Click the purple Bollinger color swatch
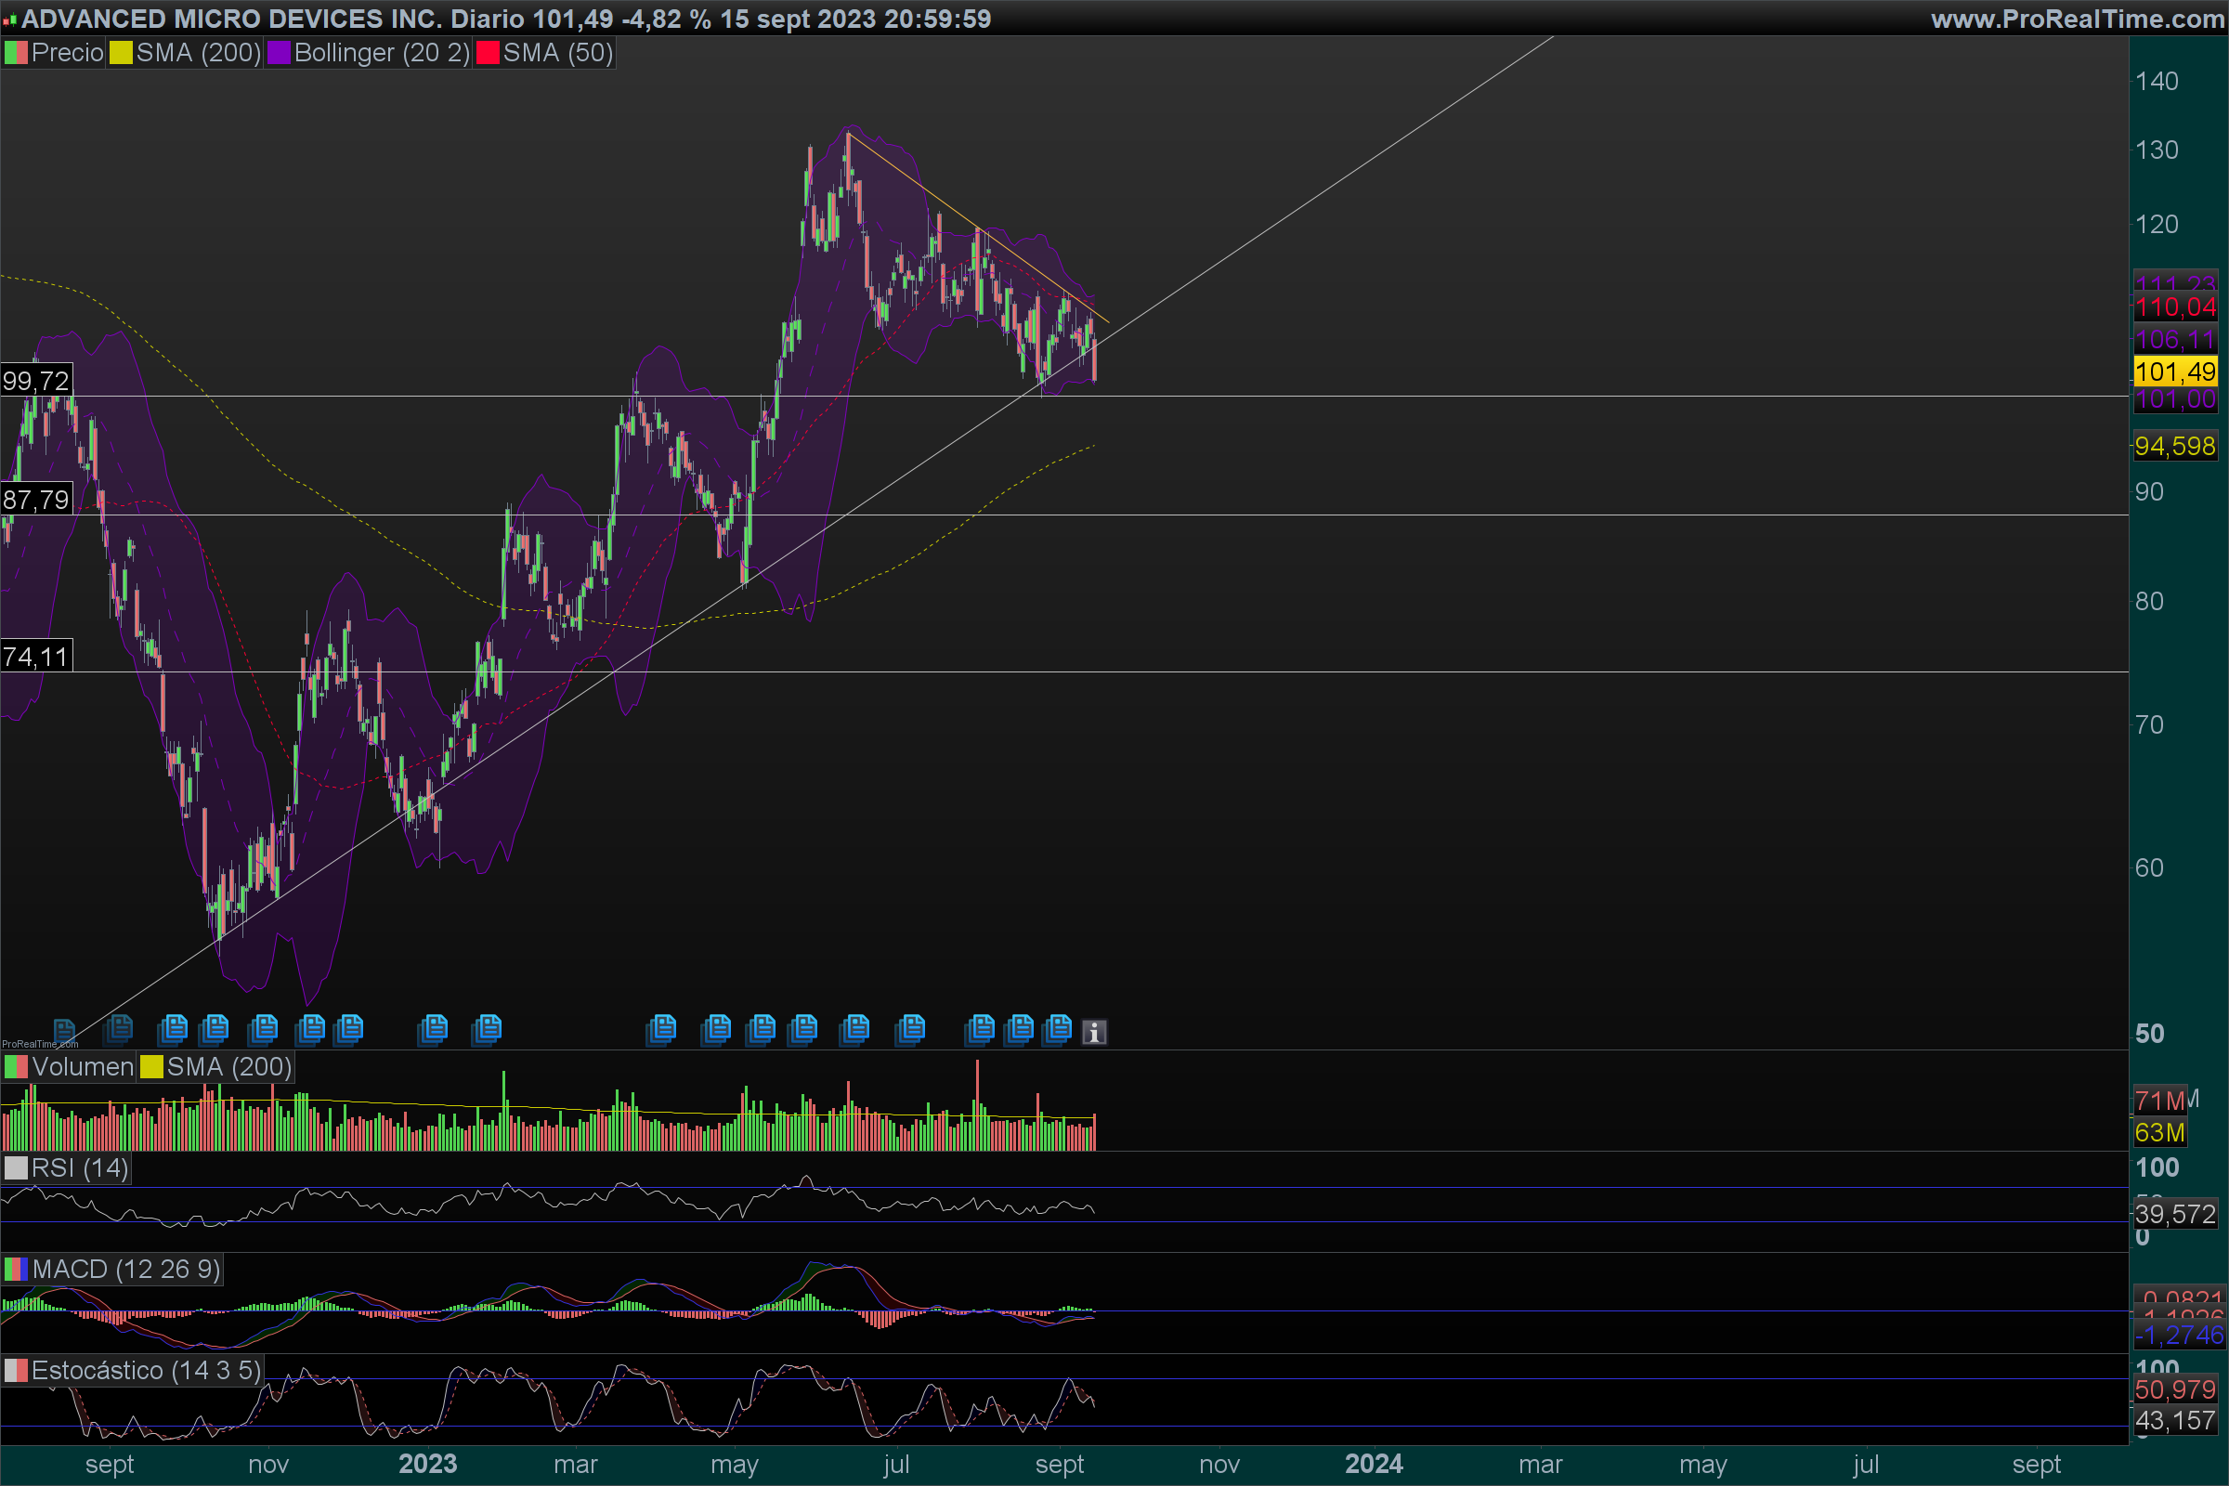Viewport: 2229px width, 1486px height. (x=279, y=53)
